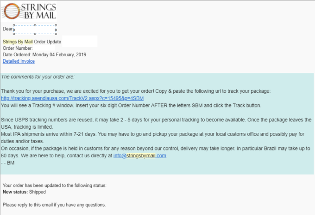The image size is (315, 215).
Task: Click the 'Most IPA shipments arrive' sentence
Action: pyautogui.click(x=139, y=134)
